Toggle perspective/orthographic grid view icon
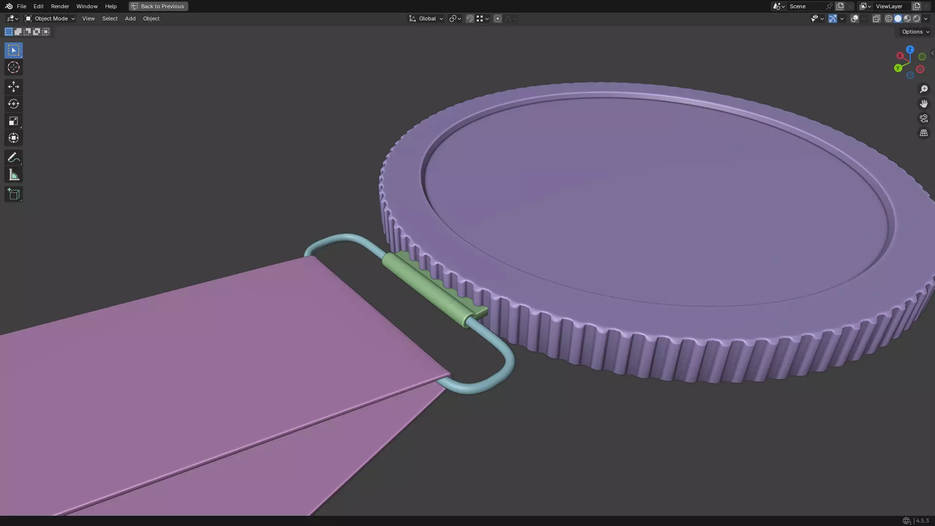The width and height of the screenshot is (935, 526). (x=923, y=133)
